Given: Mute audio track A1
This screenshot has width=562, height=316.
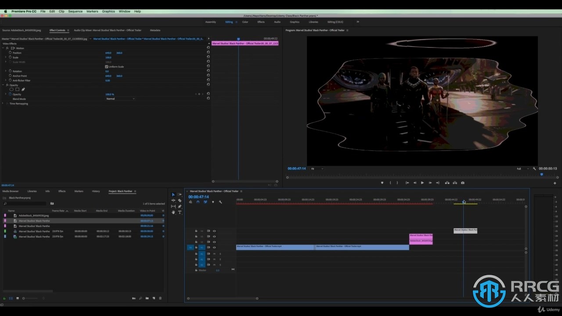Looking at the screenshot, I should [214, 254].
